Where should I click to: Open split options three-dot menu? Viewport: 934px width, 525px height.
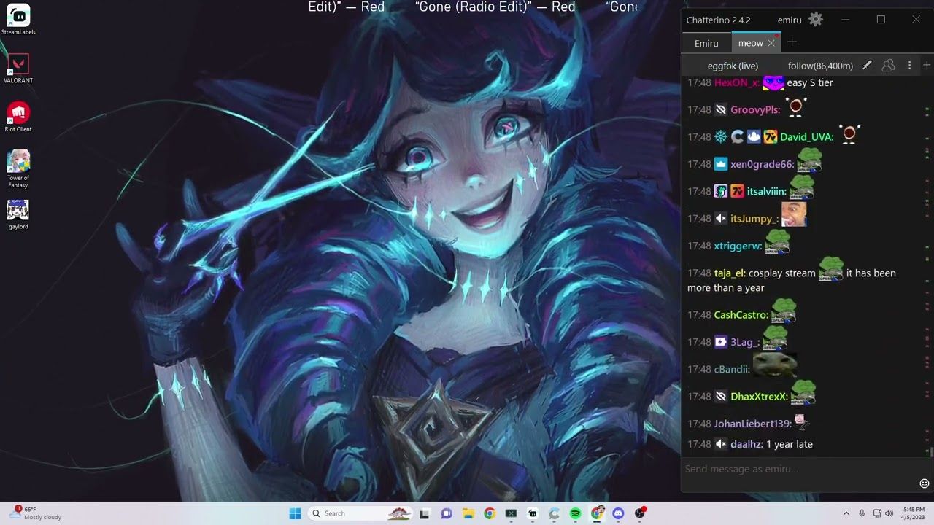(x=909, y=66)
